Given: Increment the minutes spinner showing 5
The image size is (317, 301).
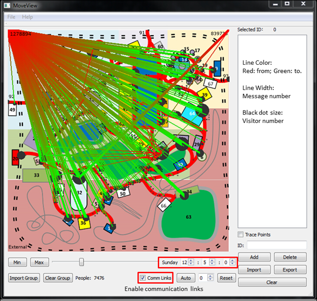Looking at the screenshot, I should click(x=211, y=261).
